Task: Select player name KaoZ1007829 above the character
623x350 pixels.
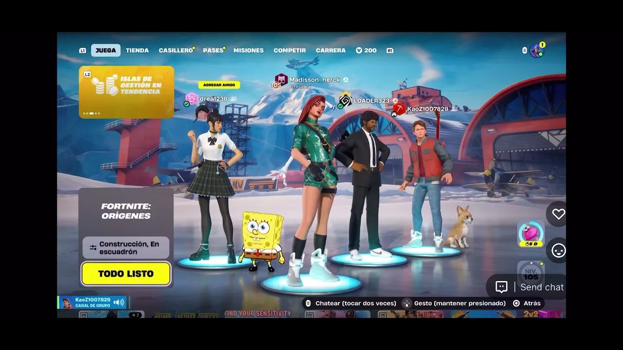Action: coord(427,109)
